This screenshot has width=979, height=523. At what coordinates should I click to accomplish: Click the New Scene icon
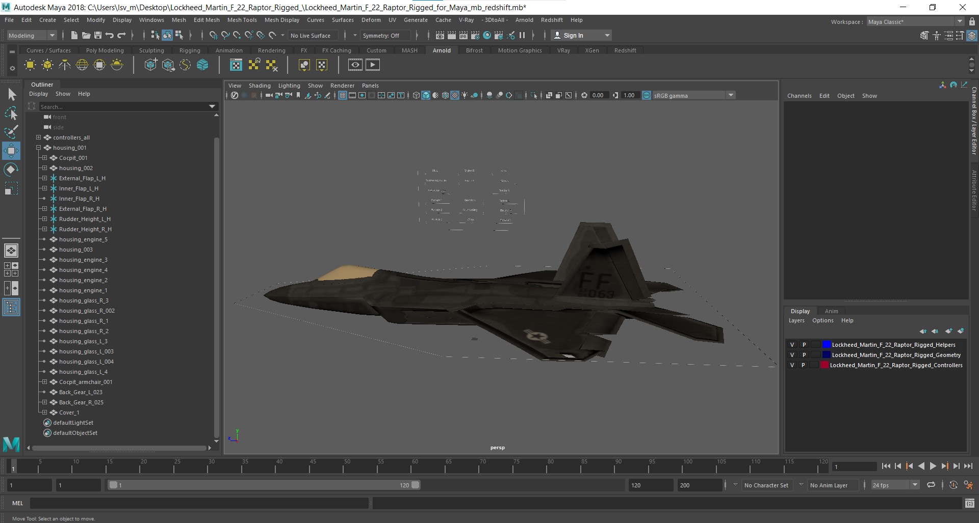[x=74, y=35]
